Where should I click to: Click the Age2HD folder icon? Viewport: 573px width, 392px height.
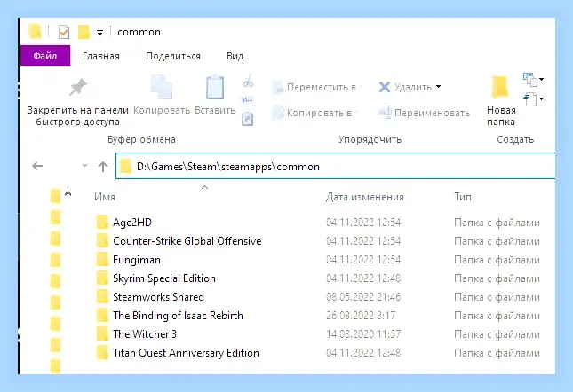coord(102,222)
